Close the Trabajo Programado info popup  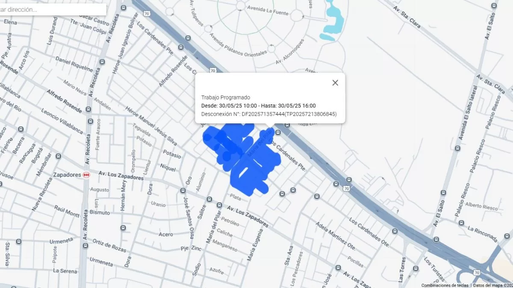(335, 83)
